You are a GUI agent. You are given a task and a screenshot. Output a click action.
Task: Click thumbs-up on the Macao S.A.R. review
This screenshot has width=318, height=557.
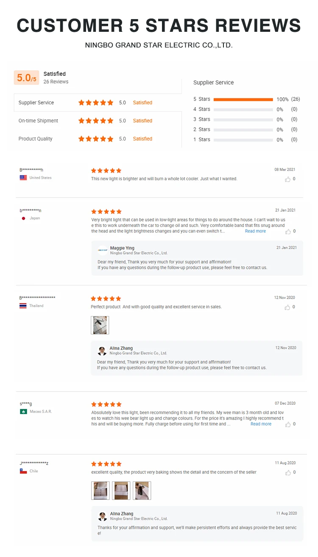[288, 424]
